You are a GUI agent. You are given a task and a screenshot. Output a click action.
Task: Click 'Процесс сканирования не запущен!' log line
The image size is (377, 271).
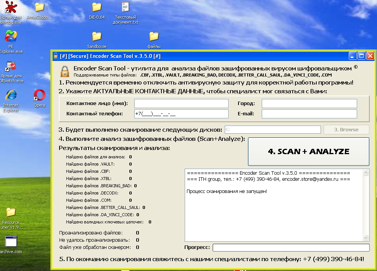[227, 191]
